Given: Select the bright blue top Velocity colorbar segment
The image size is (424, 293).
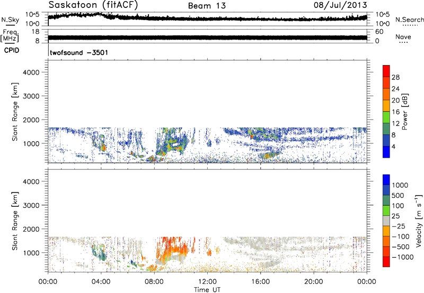Looking at the screenshot, I should (x=386, y=180).
